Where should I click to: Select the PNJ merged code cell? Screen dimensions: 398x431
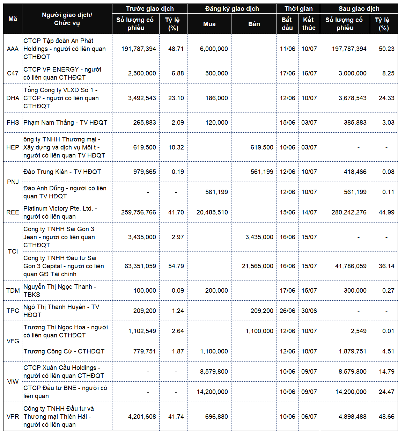coord(13,182)
